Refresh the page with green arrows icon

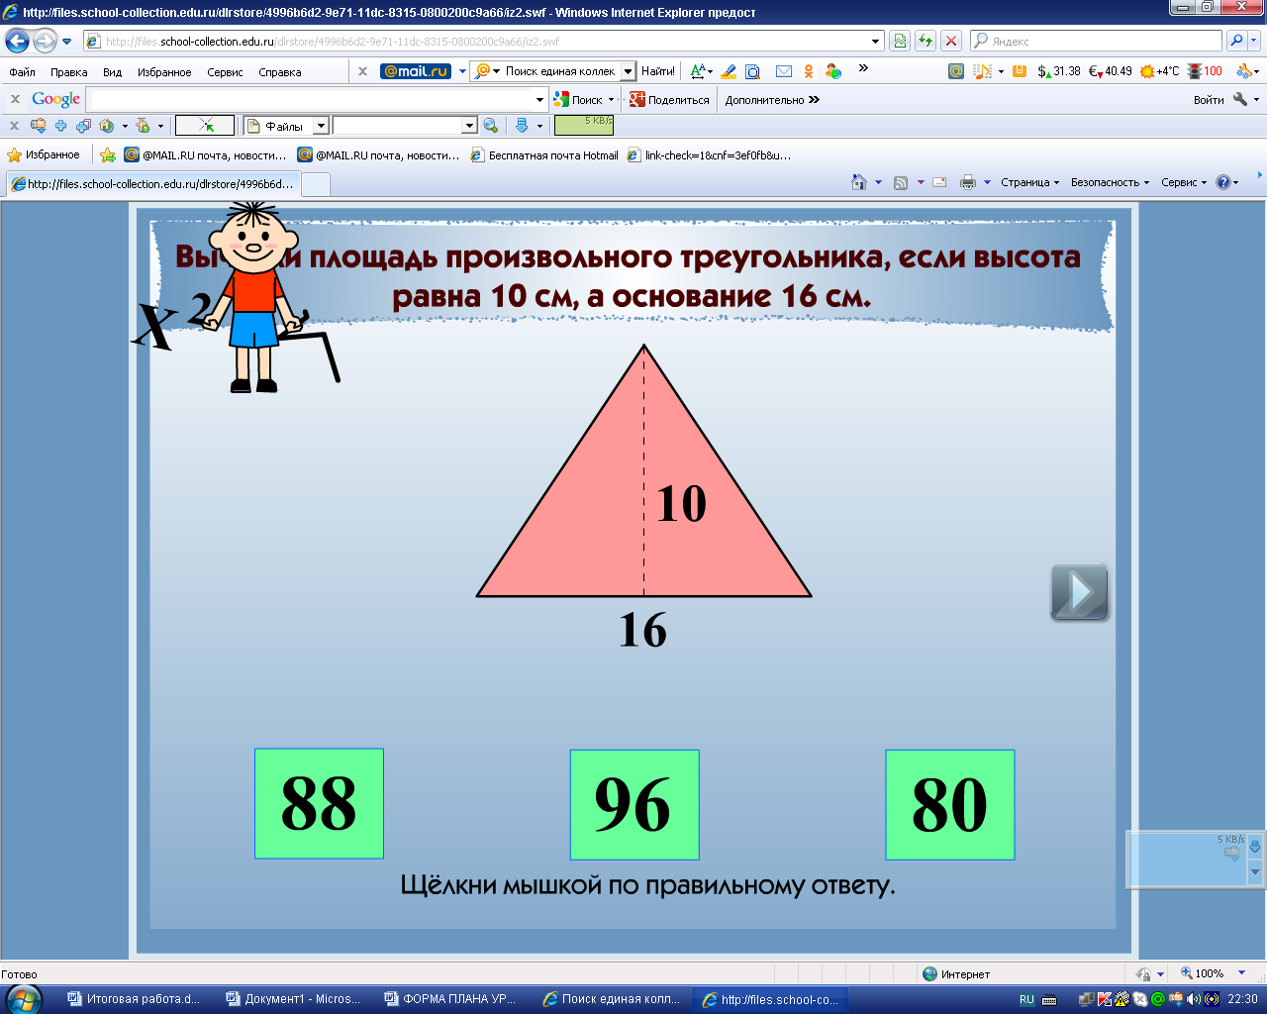926,41
